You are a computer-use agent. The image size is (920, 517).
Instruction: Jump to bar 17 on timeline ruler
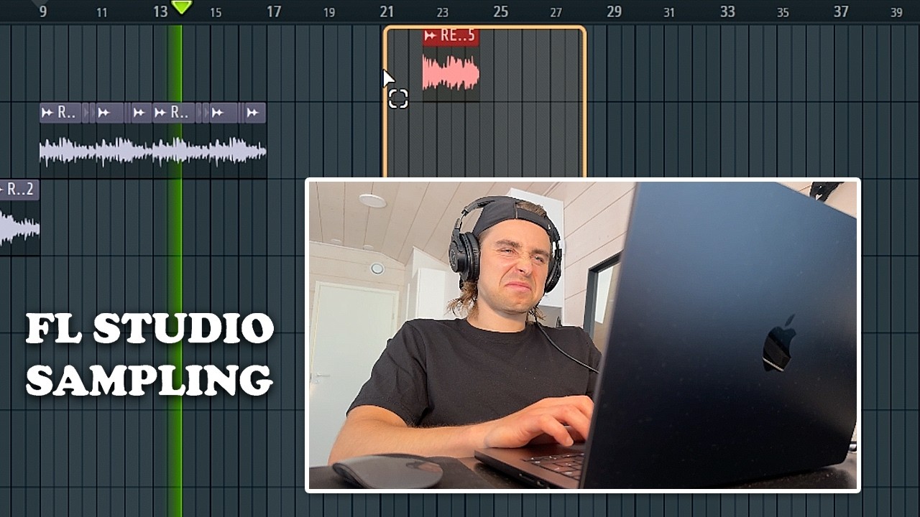[273, 11]
